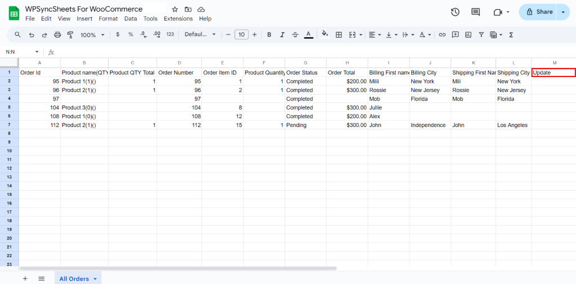Click the font size field

tap(241, 34)
